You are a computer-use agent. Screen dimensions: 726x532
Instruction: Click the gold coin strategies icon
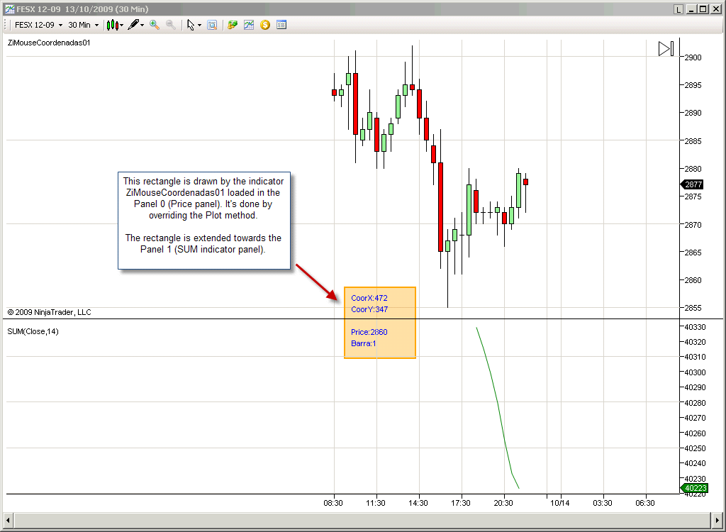(x=265, y=25)
